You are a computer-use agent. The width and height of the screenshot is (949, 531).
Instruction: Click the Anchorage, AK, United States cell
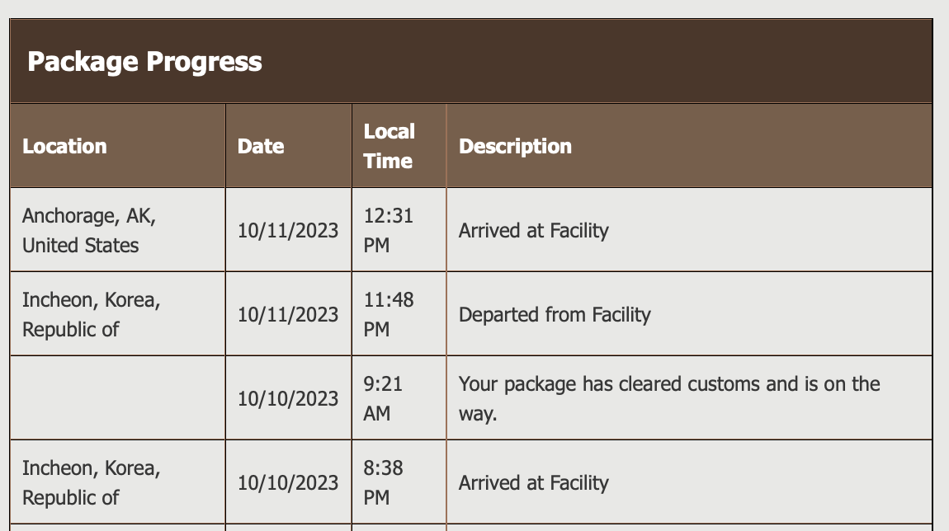click(x=89, y=230)
